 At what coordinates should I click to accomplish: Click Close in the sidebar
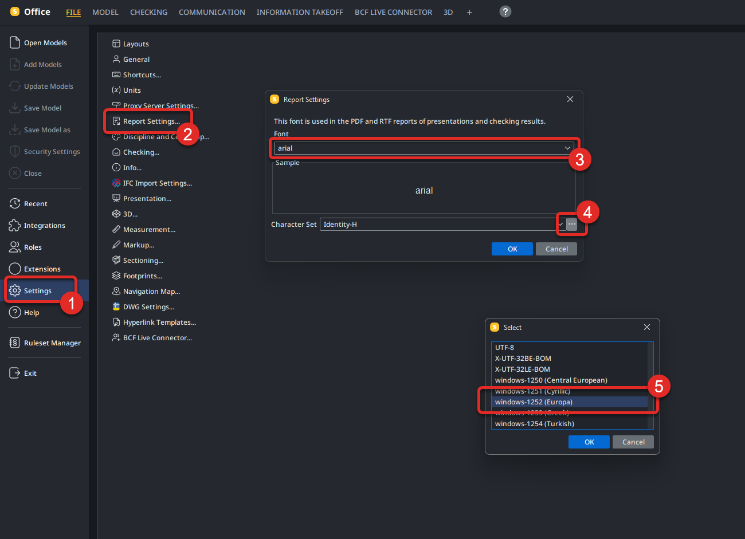click(33, 174)
